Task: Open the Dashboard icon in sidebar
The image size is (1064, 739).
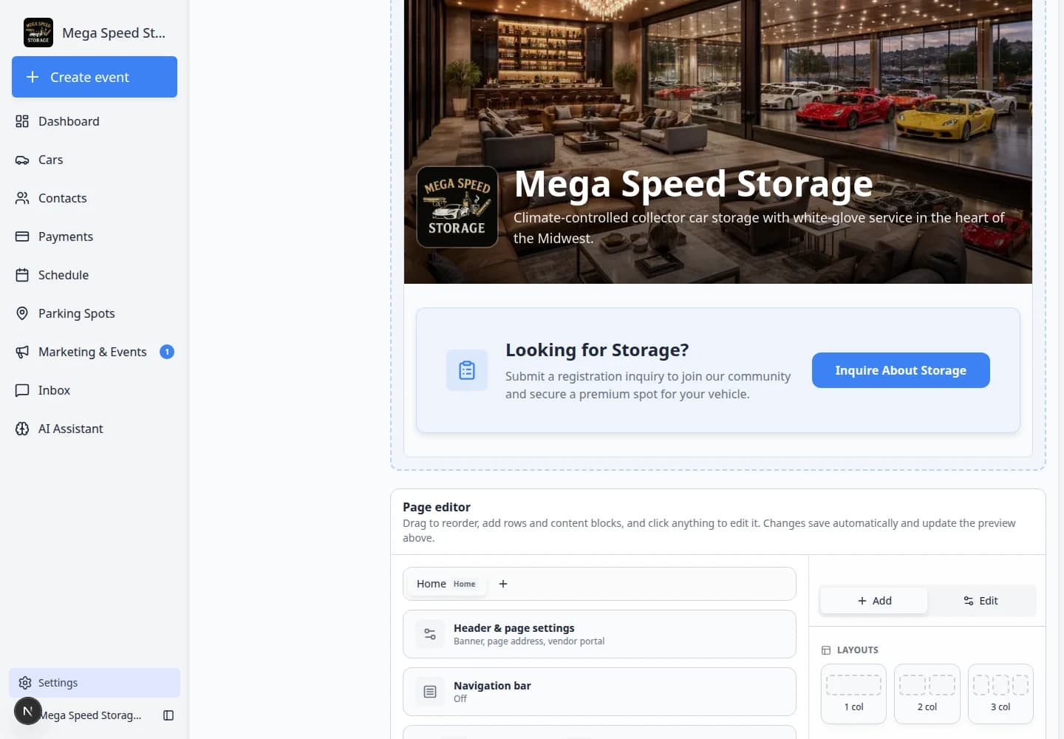Action: [x=22, y=121]
